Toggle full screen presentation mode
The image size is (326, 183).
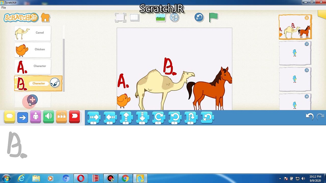[120, 18]
